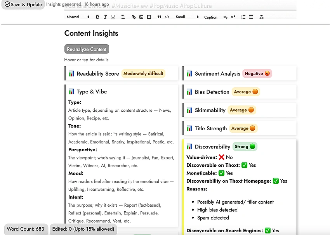Toggle underline formatting
The image size is (330, 235).
coord(113,17)
